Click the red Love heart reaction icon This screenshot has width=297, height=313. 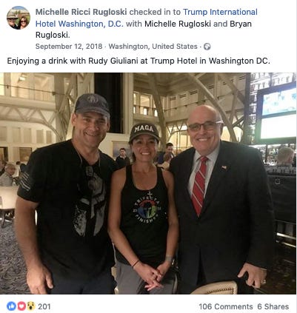(21, 306)
